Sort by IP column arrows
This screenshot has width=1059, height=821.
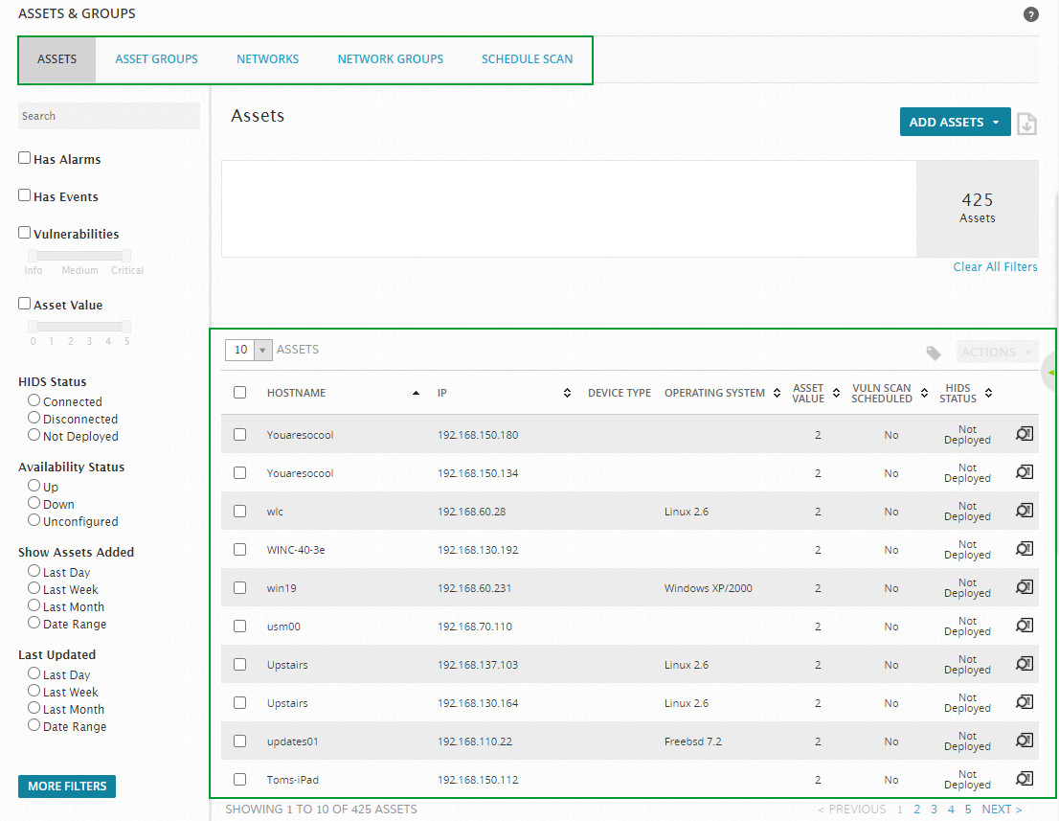(x=567, y=393)
